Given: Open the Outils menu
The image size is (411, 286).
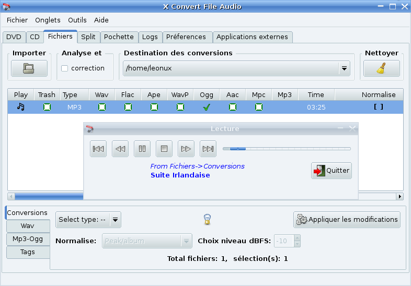Looking at the screenshot, I should pos(77,20).
